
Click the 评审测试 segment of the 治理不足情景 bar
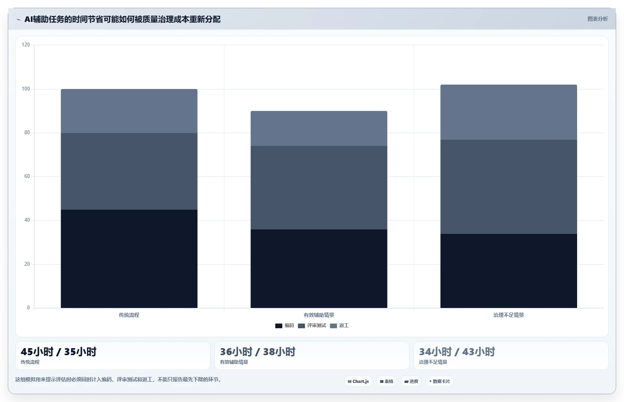(x=509, y=187)
